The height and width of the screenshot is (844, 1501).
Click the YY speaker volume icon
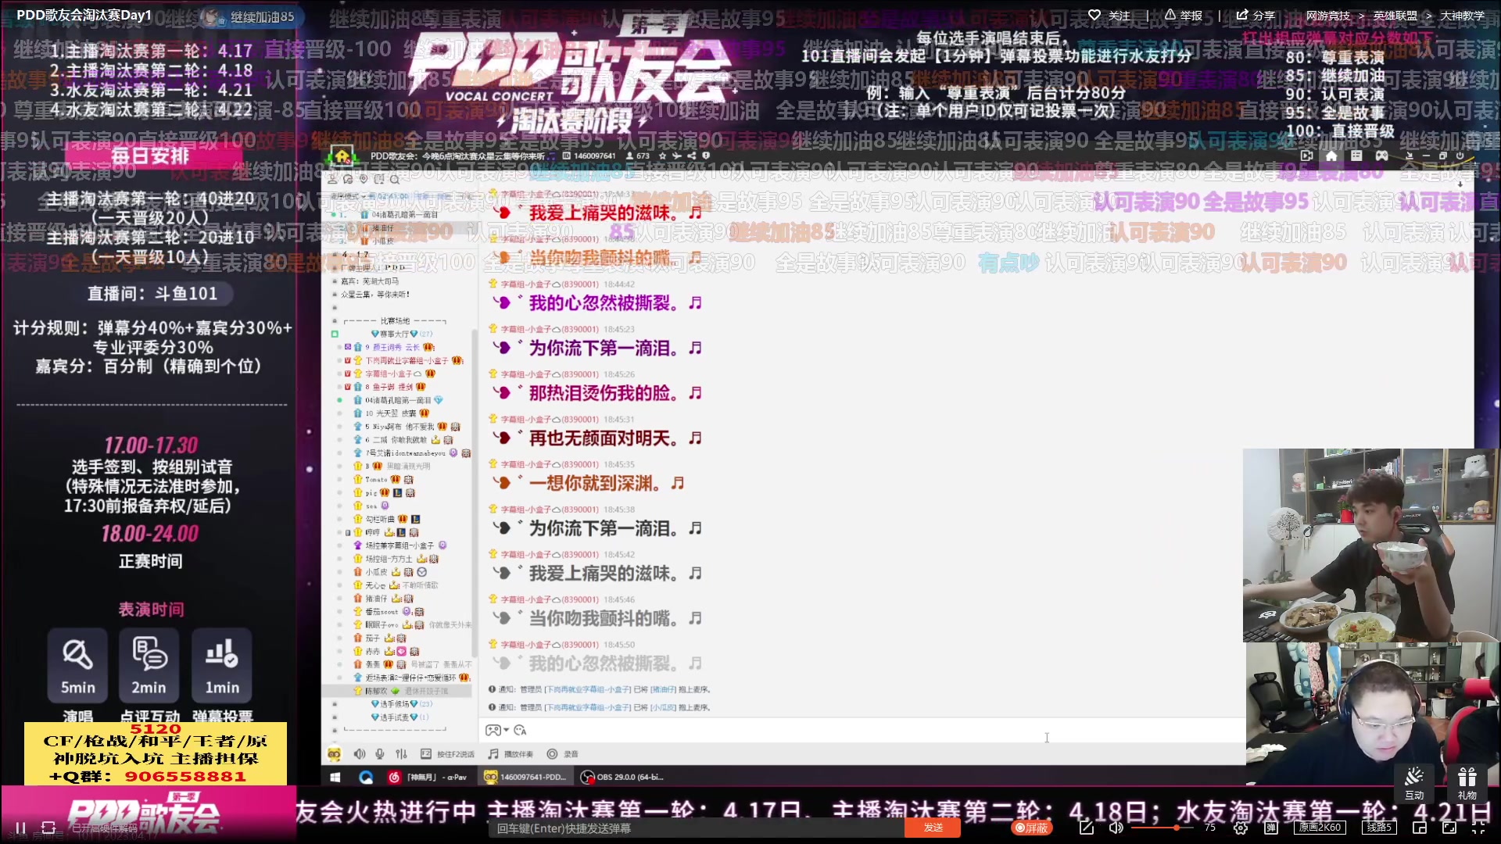pyautogui.click(x=359, y=754)
